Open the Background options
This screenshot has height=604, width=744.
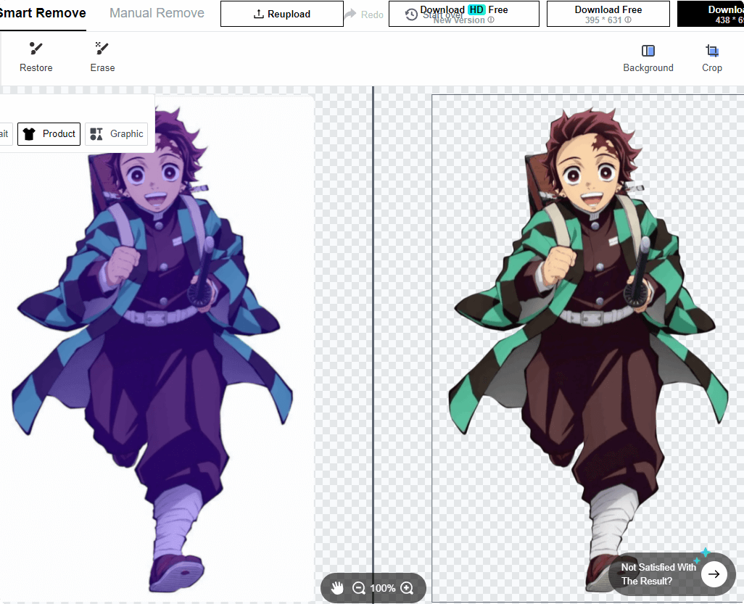tap(648, 57)
